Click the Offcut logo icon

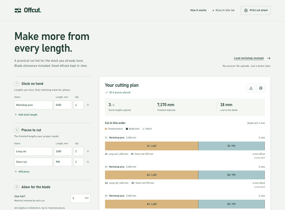[x=18, y=10]
